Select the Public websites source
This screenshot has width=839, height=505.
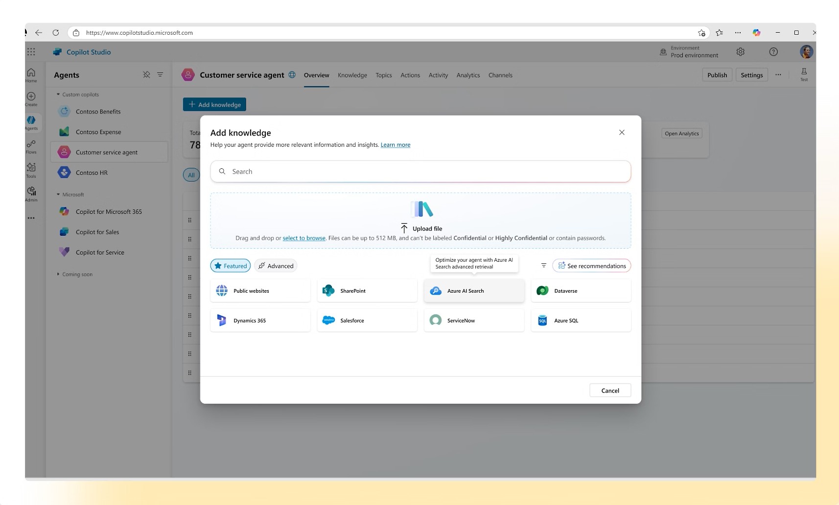[260, 291]
